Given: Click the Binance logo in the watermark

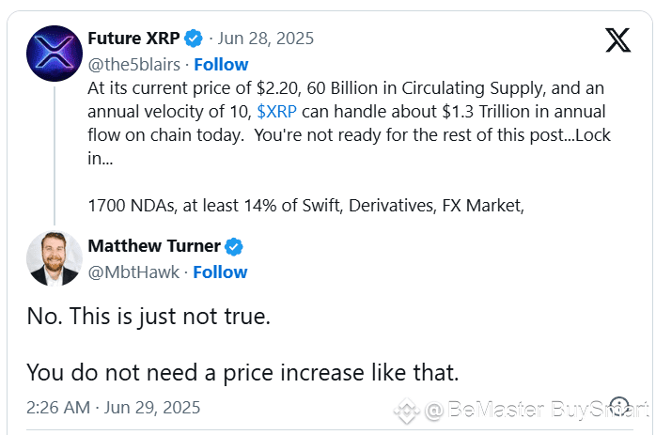Looking at the screenshot, I should (407, 411).
